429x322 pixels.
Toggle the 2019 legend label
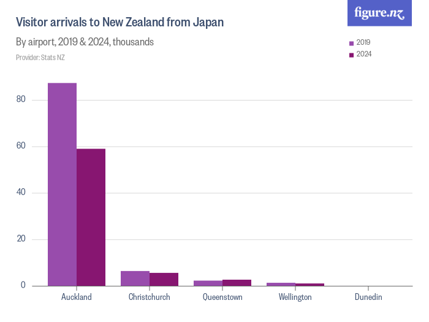[363, 42]
